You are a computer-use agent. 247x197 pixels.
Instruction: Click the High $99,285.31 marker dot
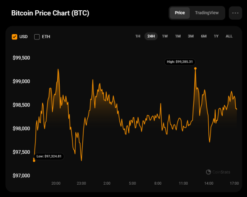pos(195,68)
